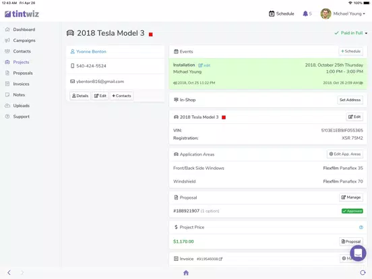Go forward with the forward arrow
The height and width of the screenshot is (279, 372).
point(22,272)
